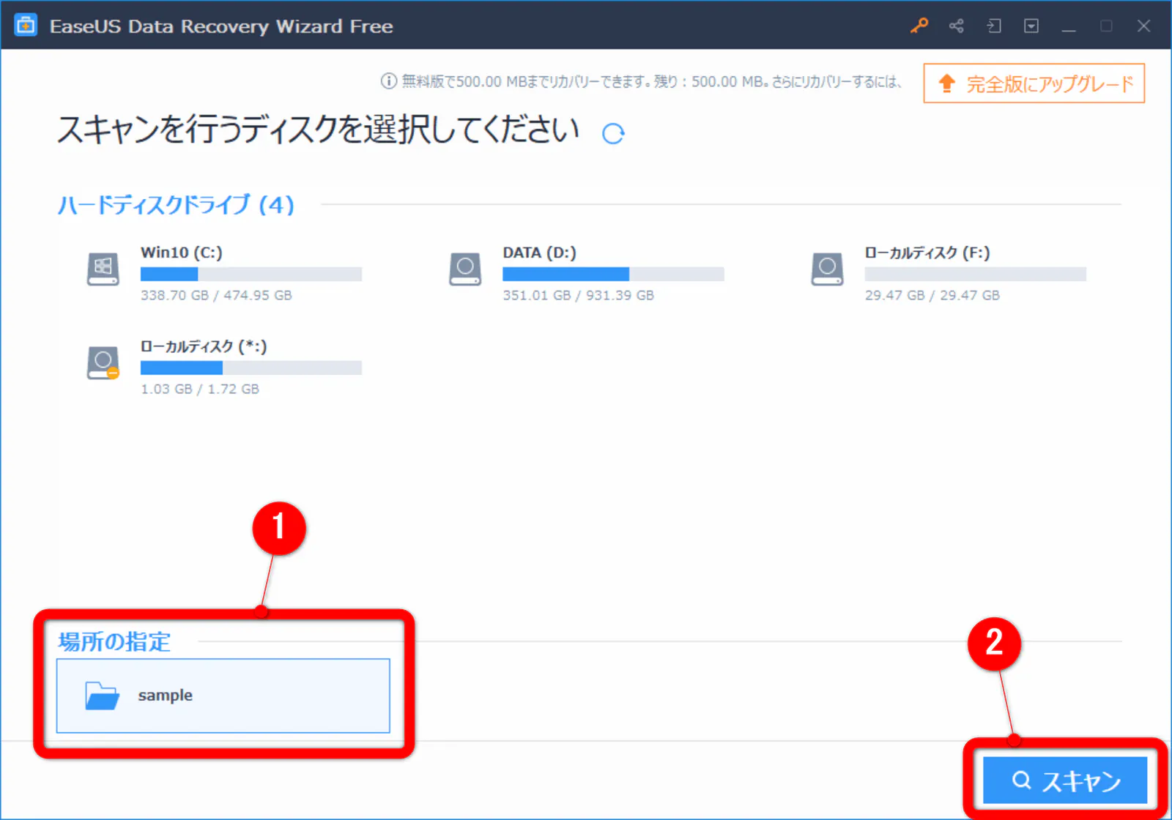Click the Win10 (C:) drive label
Image resolution: width=1172 pixels, height=820 pixels.
coord(182,253)
